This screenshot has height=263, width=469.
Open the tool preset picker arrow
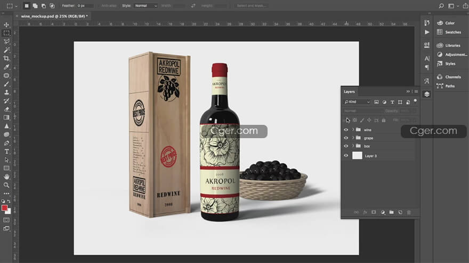16,6
